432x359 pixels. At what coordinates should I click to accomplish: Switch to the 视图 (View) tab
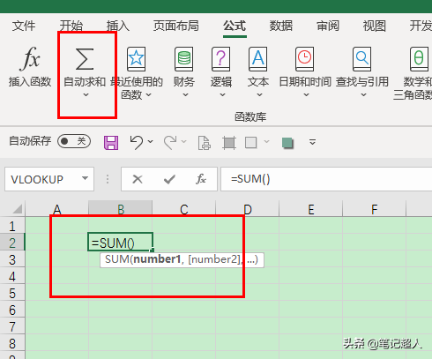click(374, 26)
